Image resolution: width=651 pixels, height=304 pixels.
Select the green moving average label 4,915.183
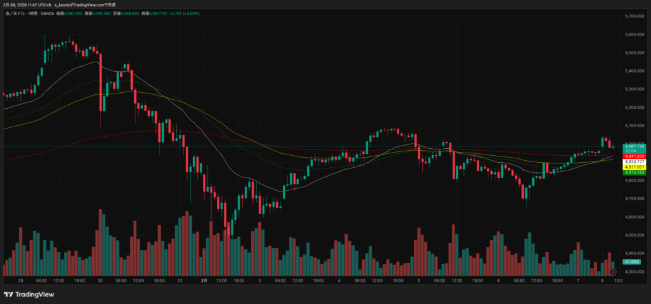pyautogui.click(x=634, y=172)
